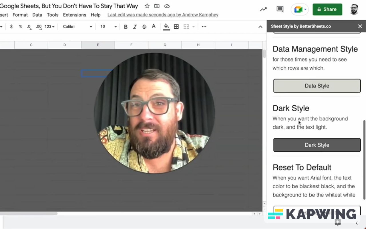
Task: Open the 'Last edit was made' history link
Action: point(163,15)
